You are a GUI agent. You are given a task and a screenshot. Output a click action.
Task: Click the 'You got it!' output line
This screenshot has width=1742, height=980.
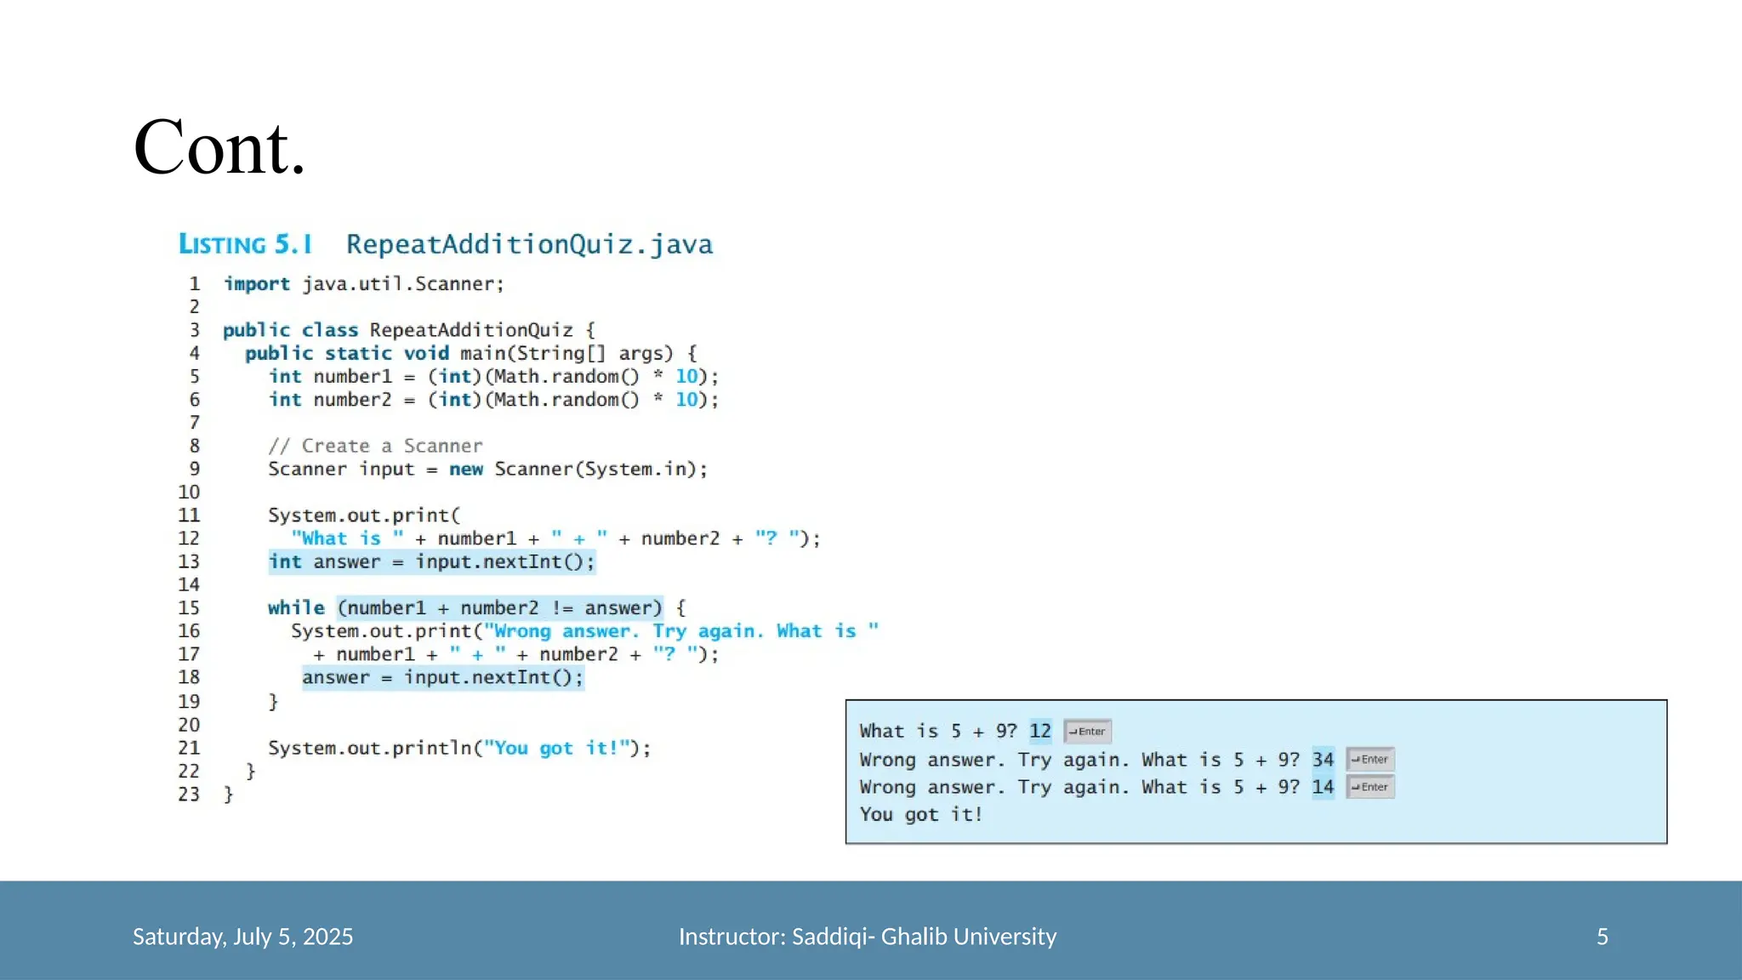point(920,815)
